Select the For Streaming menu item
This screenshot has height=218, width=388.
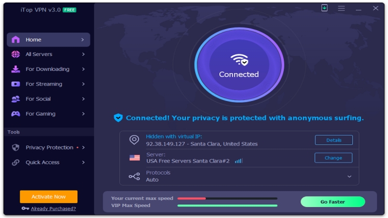point(48,84)
